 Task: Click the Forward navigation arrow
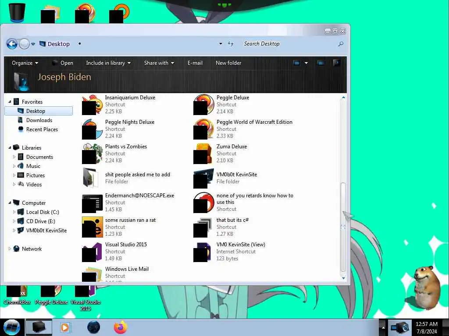25,44
